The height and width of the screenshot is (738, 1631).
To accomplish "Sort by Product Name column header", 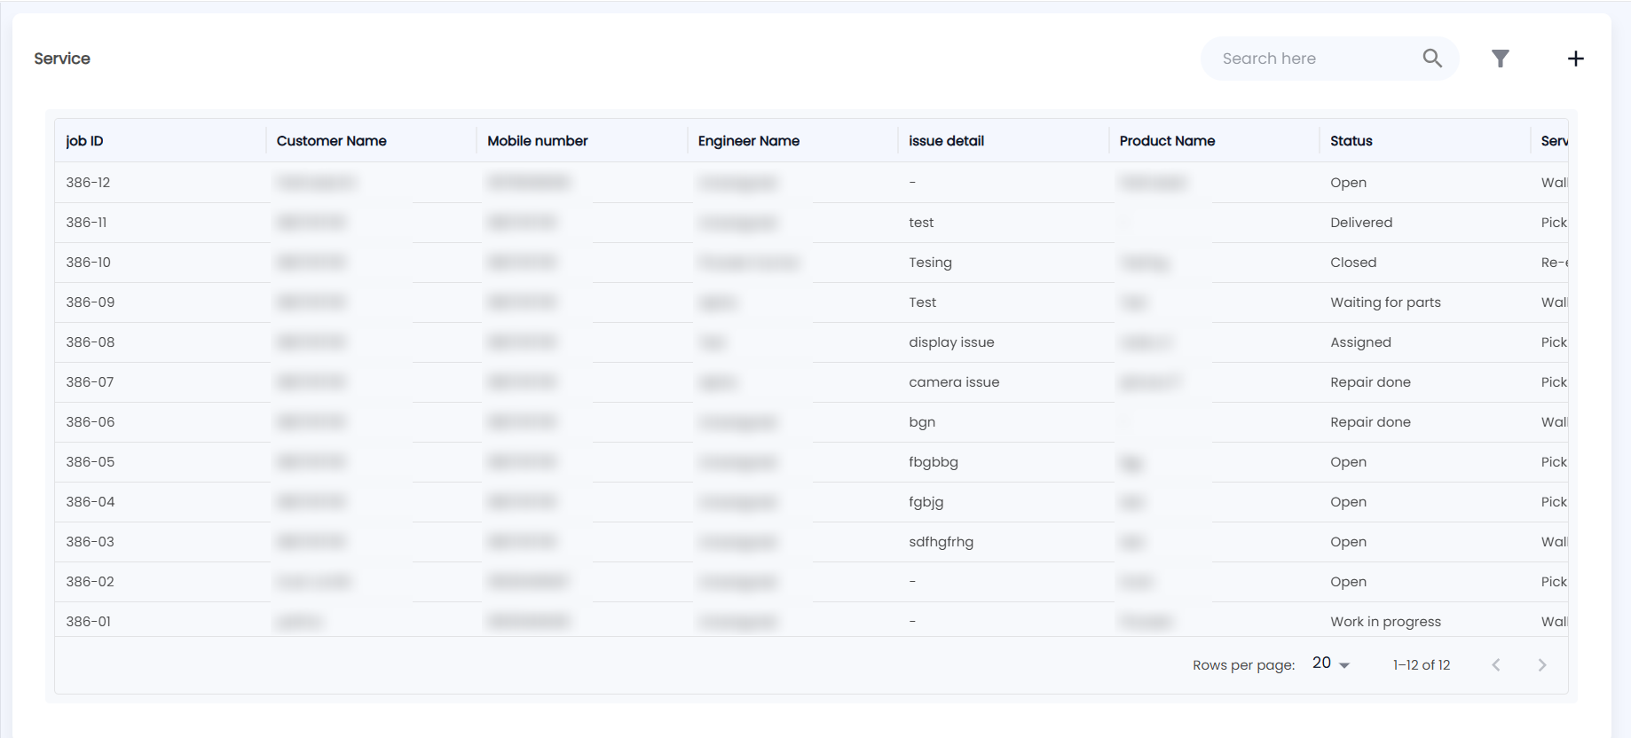I will pos(1167,141).
